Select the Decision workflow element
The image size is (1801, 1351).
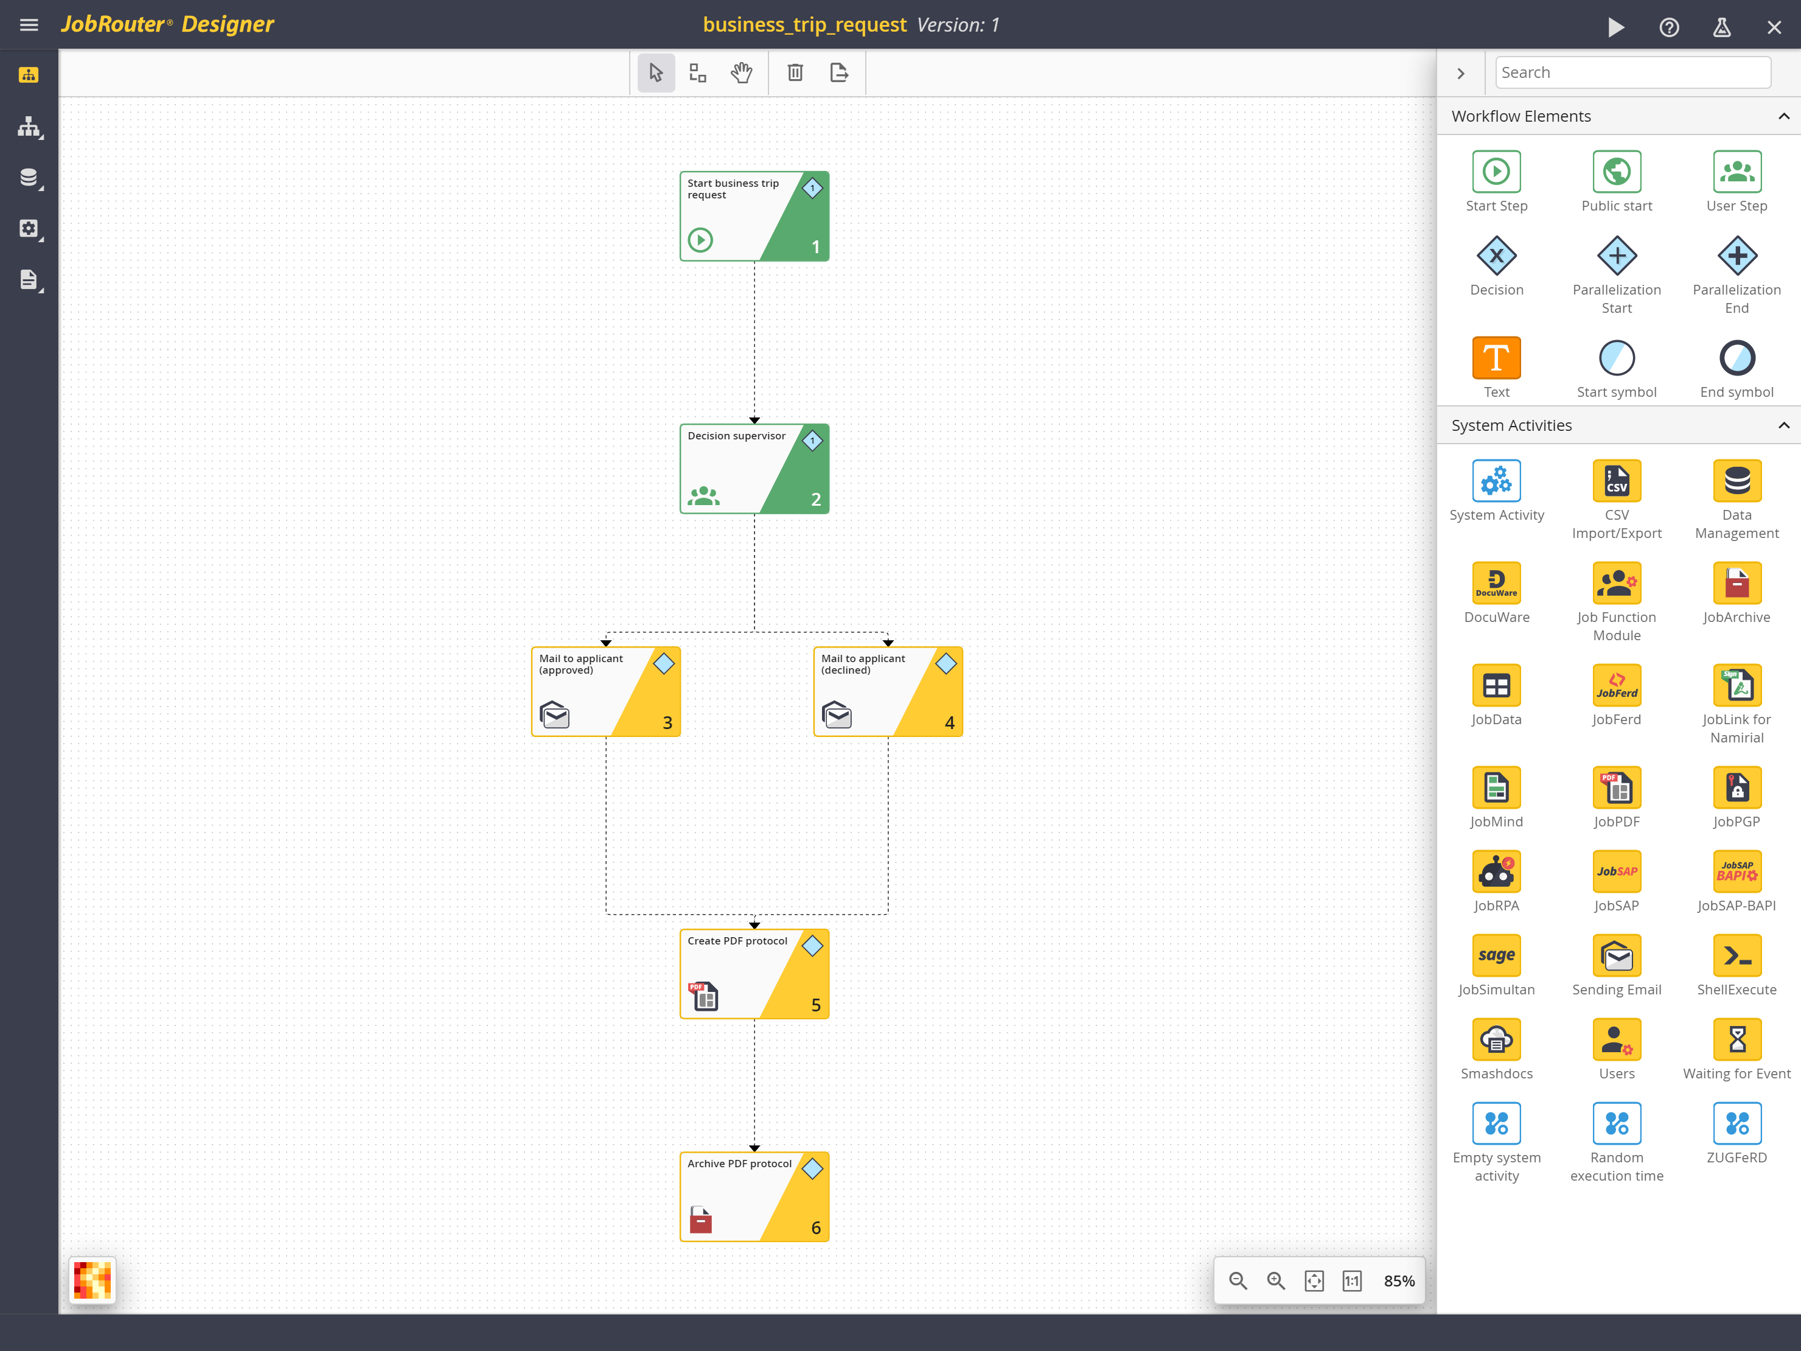[1496, 257]
